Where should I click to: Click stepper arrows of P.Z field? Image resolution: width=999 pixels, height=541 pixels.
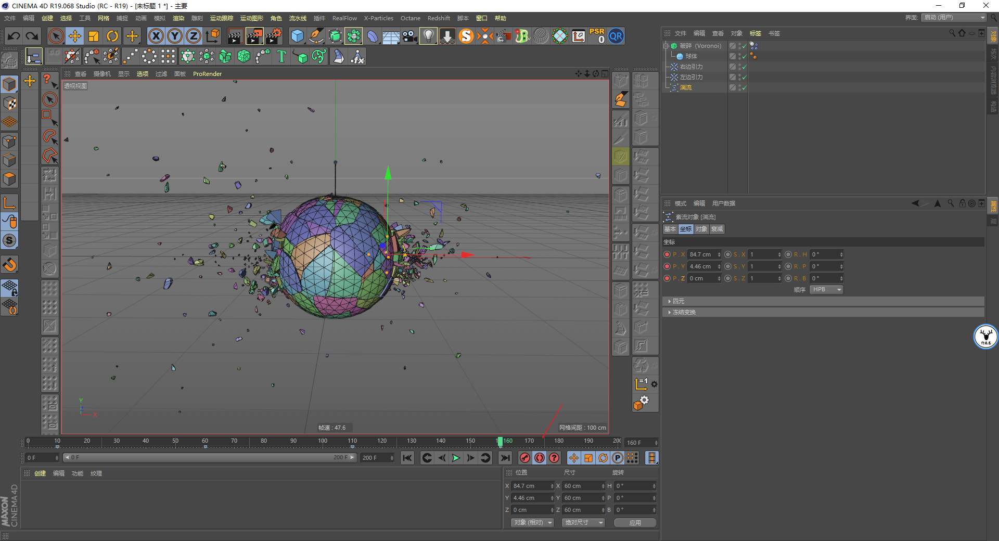click(x=719, y=278)
